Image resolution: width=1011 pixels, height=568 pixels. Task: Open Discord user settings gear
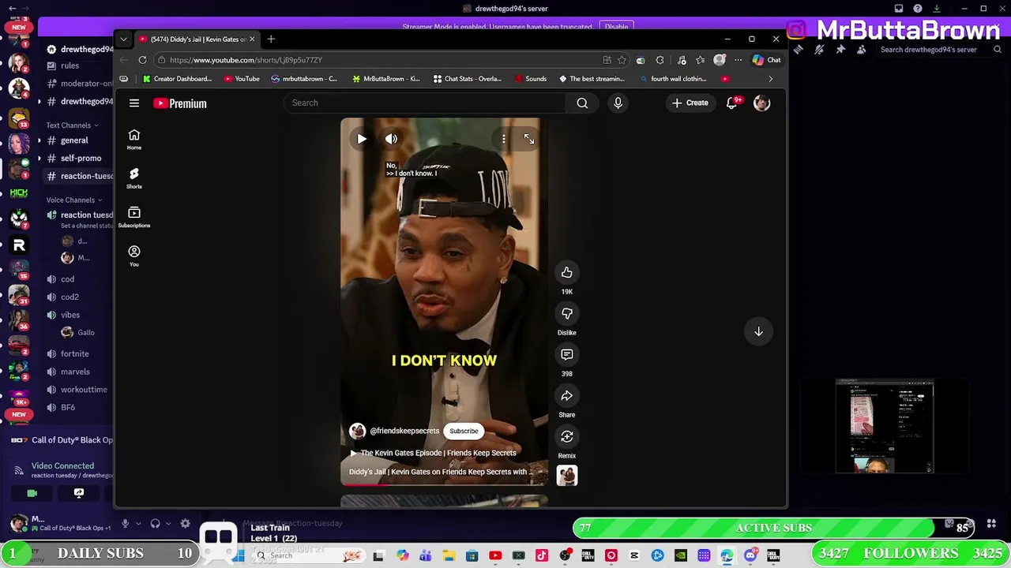point(185,523)
